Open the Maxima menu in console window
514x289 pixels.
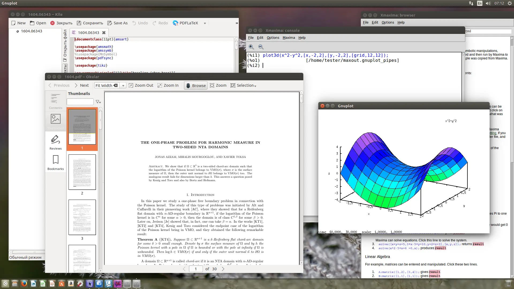coord(289,38)
